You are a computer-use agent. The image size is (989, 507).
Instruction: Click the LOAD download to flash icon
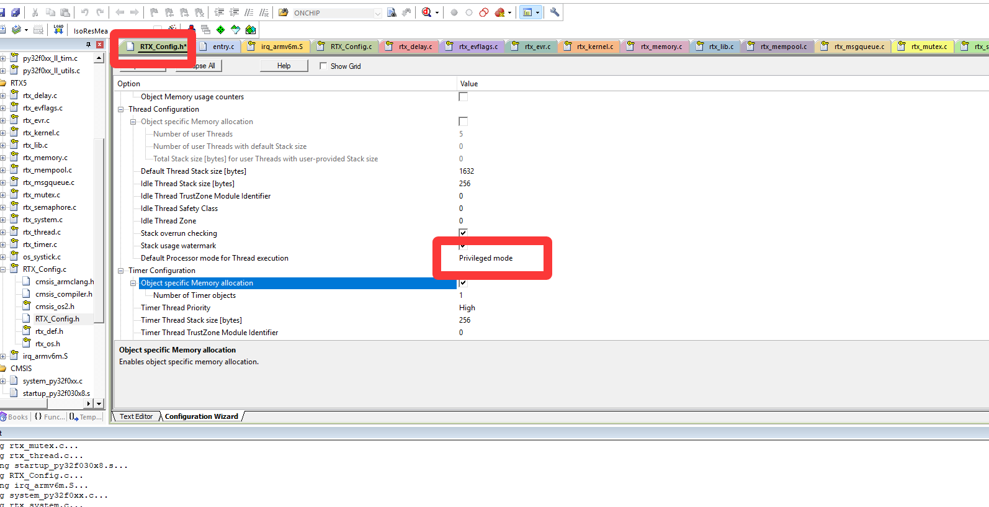pos(58,30)
